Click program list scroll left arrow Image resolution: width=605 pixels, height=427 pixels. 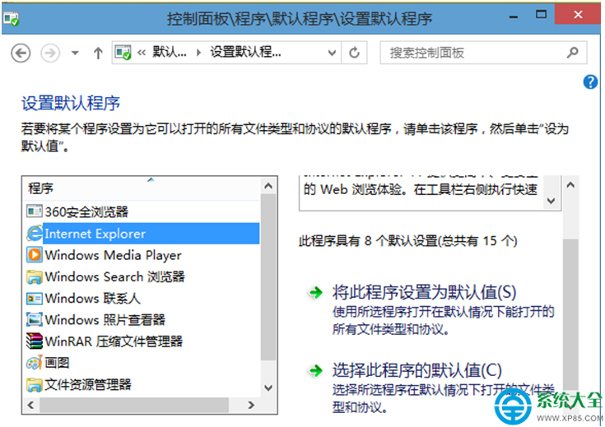click(x=31, y=405)
